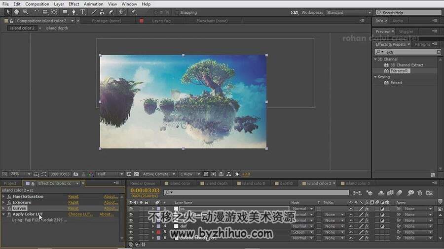Select the Zoom tool

(x=26, y=12)
